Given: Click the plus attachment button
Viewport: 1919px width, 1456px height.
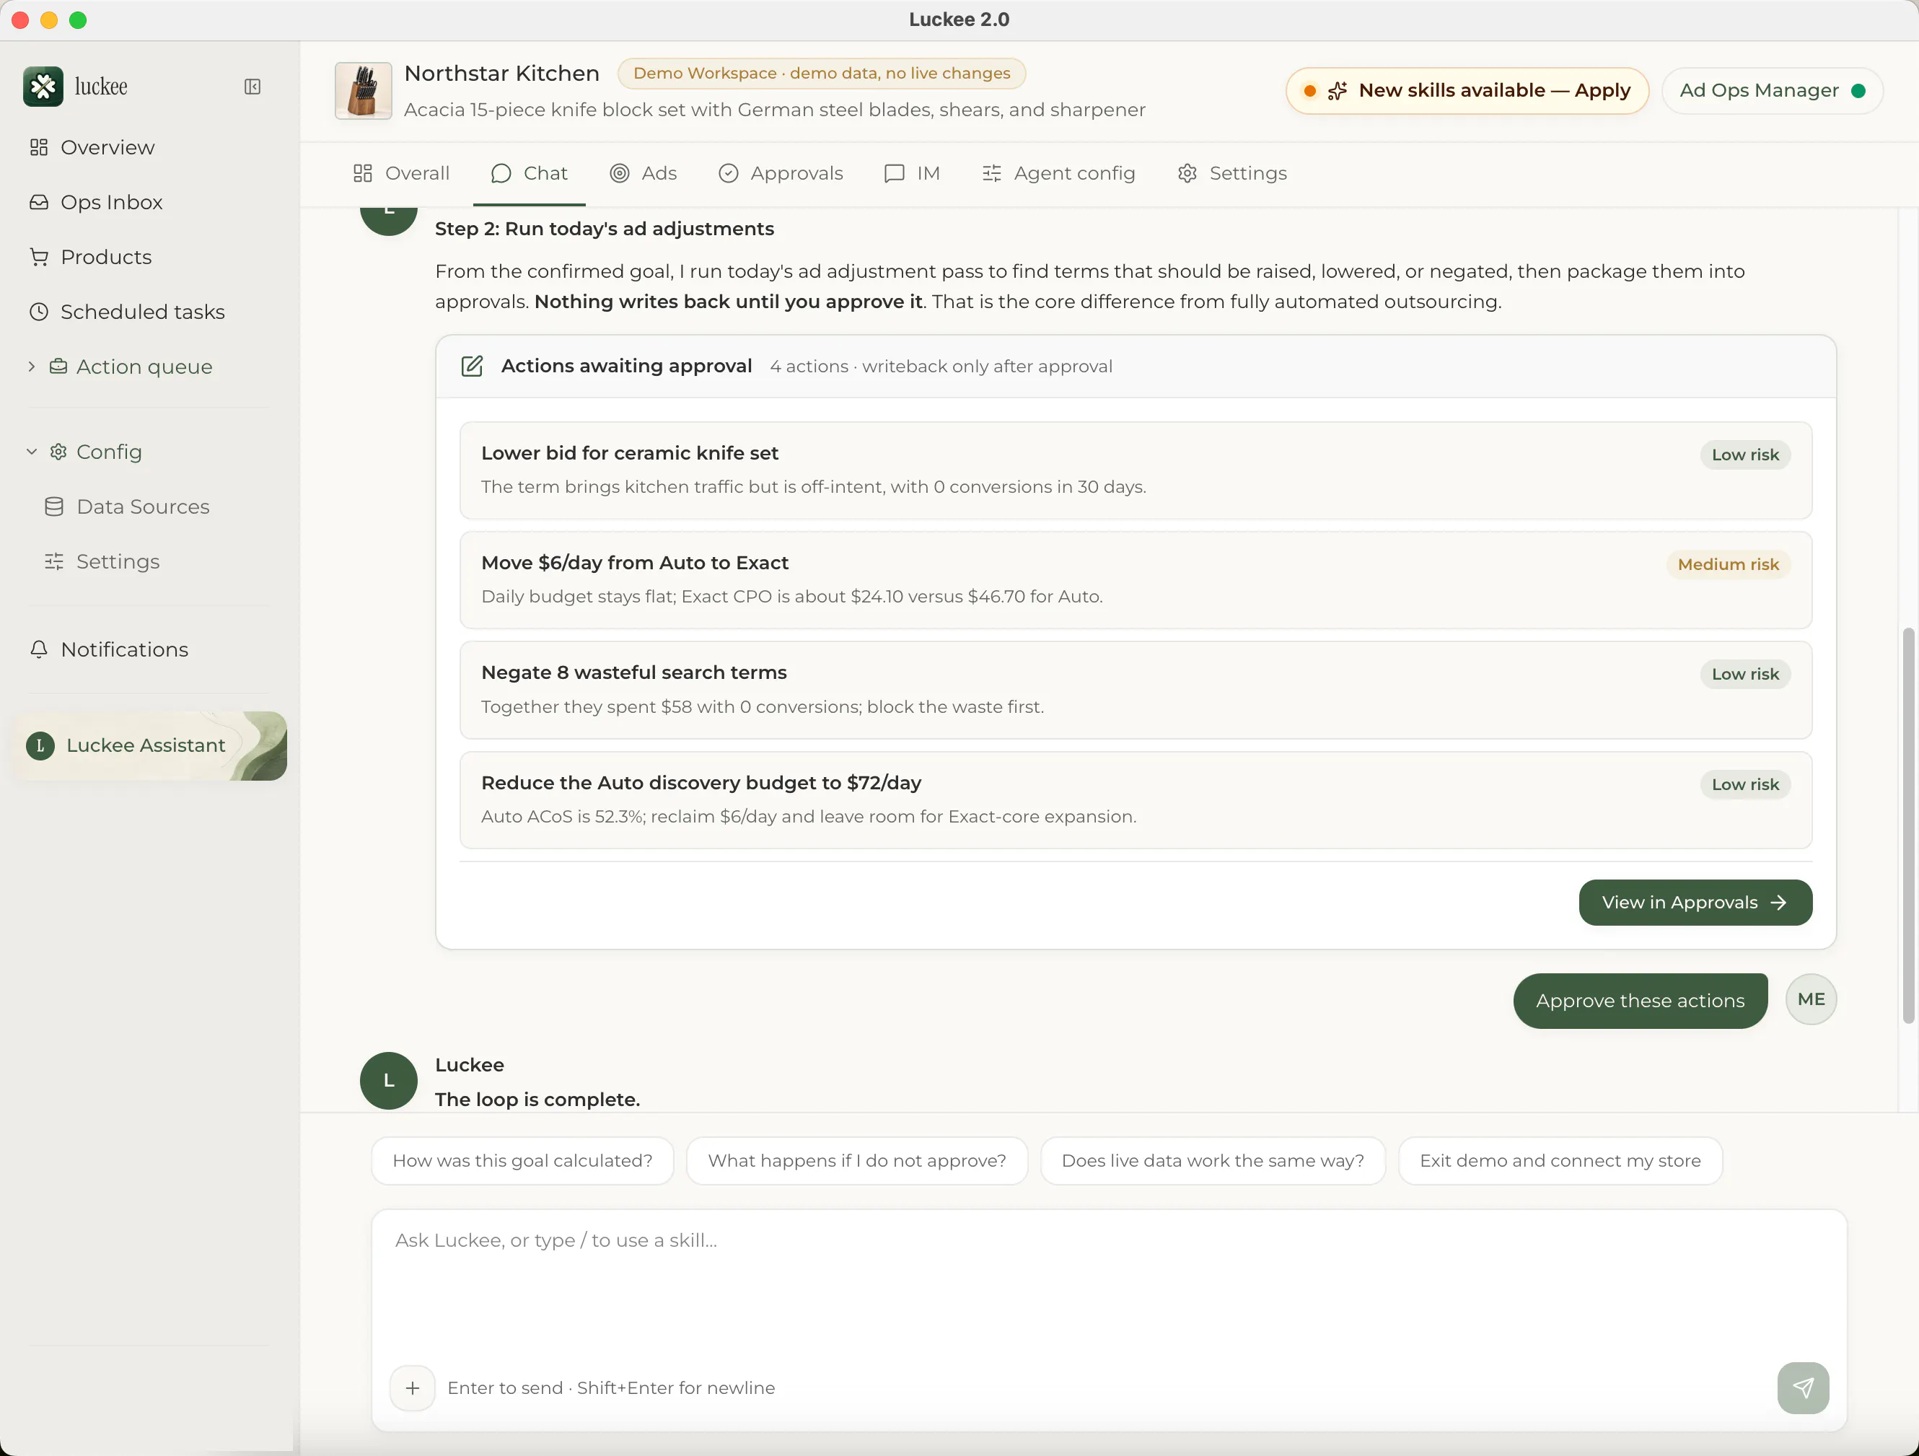Looking at the screenshot, I should click(x=412, y=1387).
